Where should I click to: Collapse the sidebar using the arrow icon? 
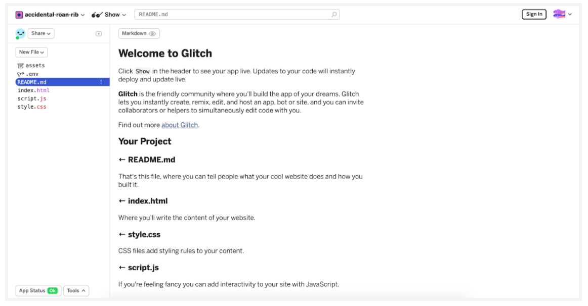(99, 34)
